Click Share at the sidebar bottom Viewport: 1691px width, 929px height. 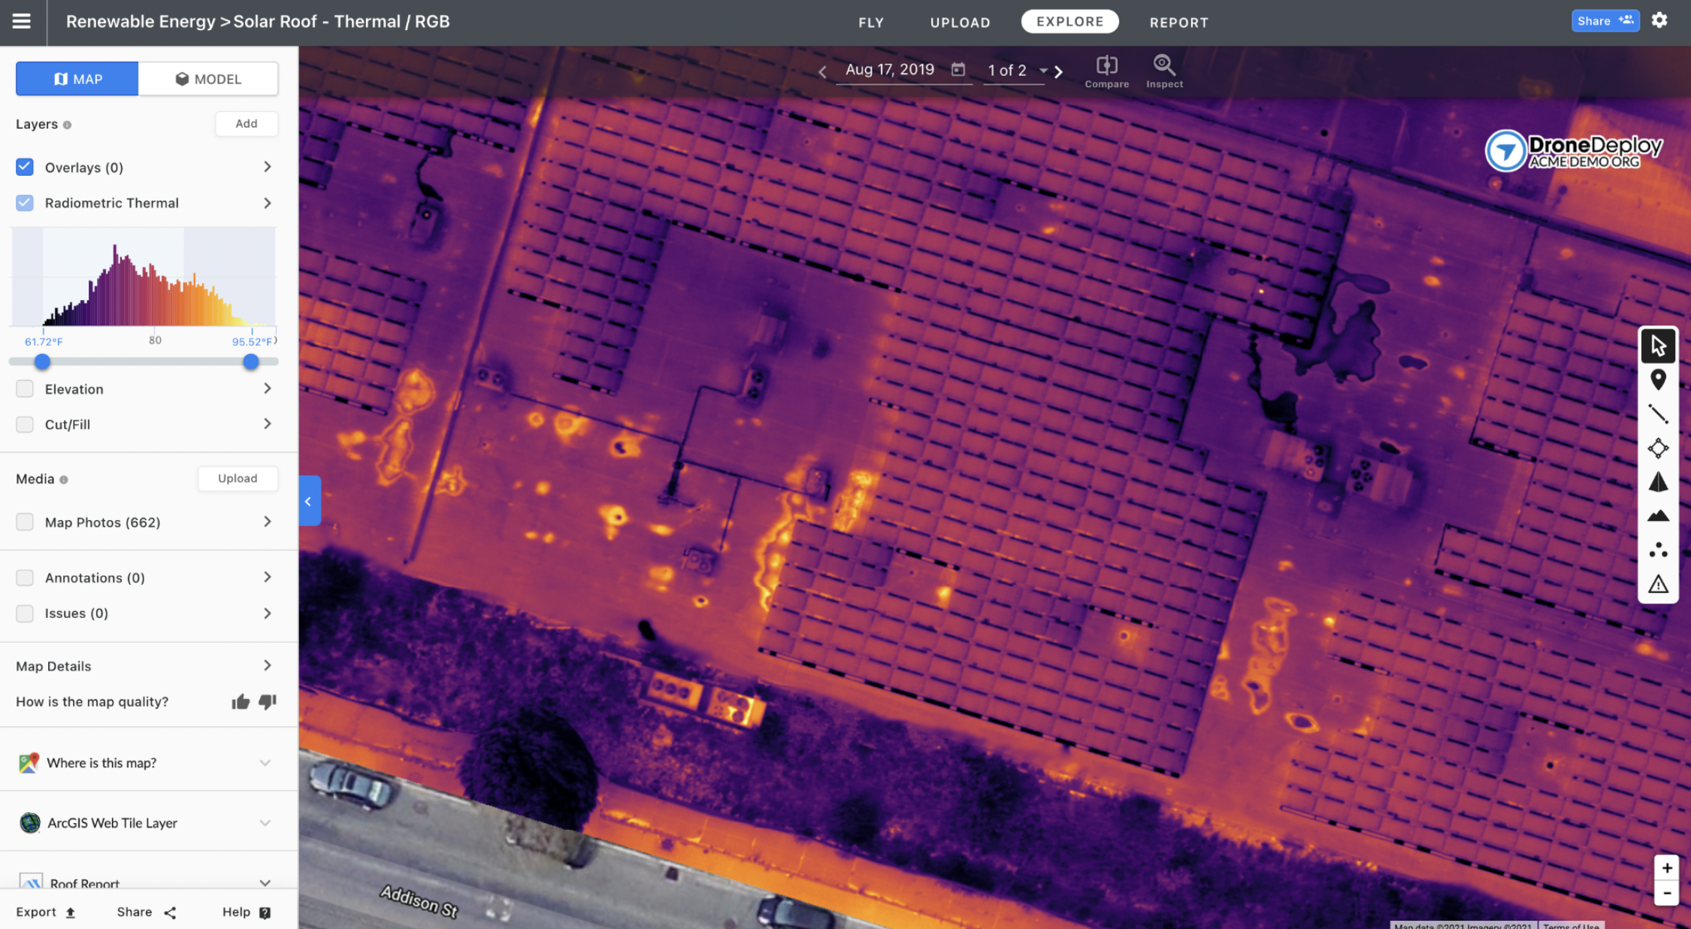point(147,912)
